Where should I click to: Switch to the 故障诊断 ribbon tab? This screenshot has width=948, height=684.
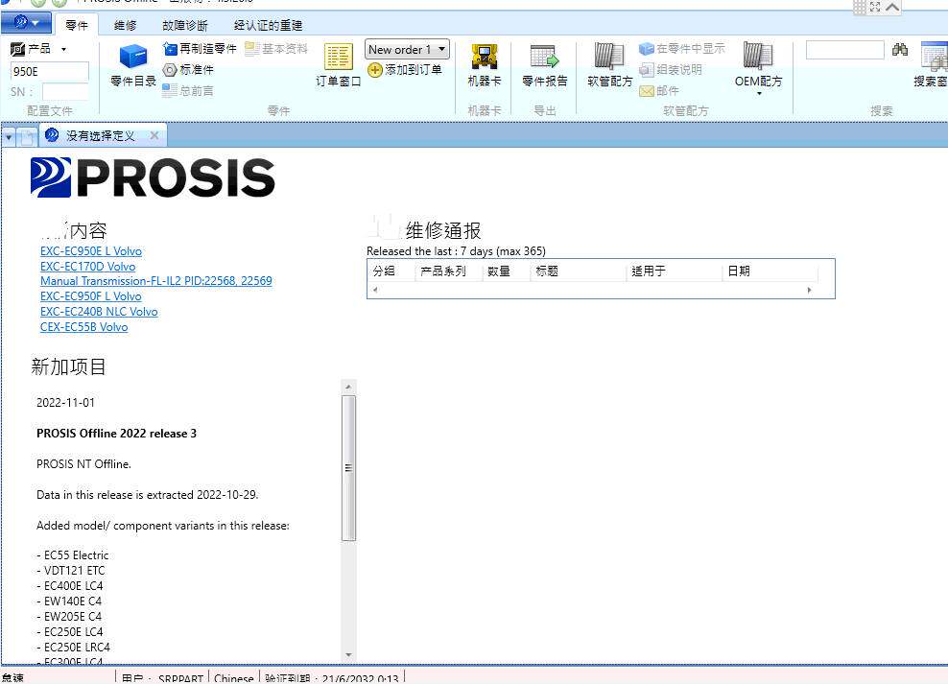185,25
